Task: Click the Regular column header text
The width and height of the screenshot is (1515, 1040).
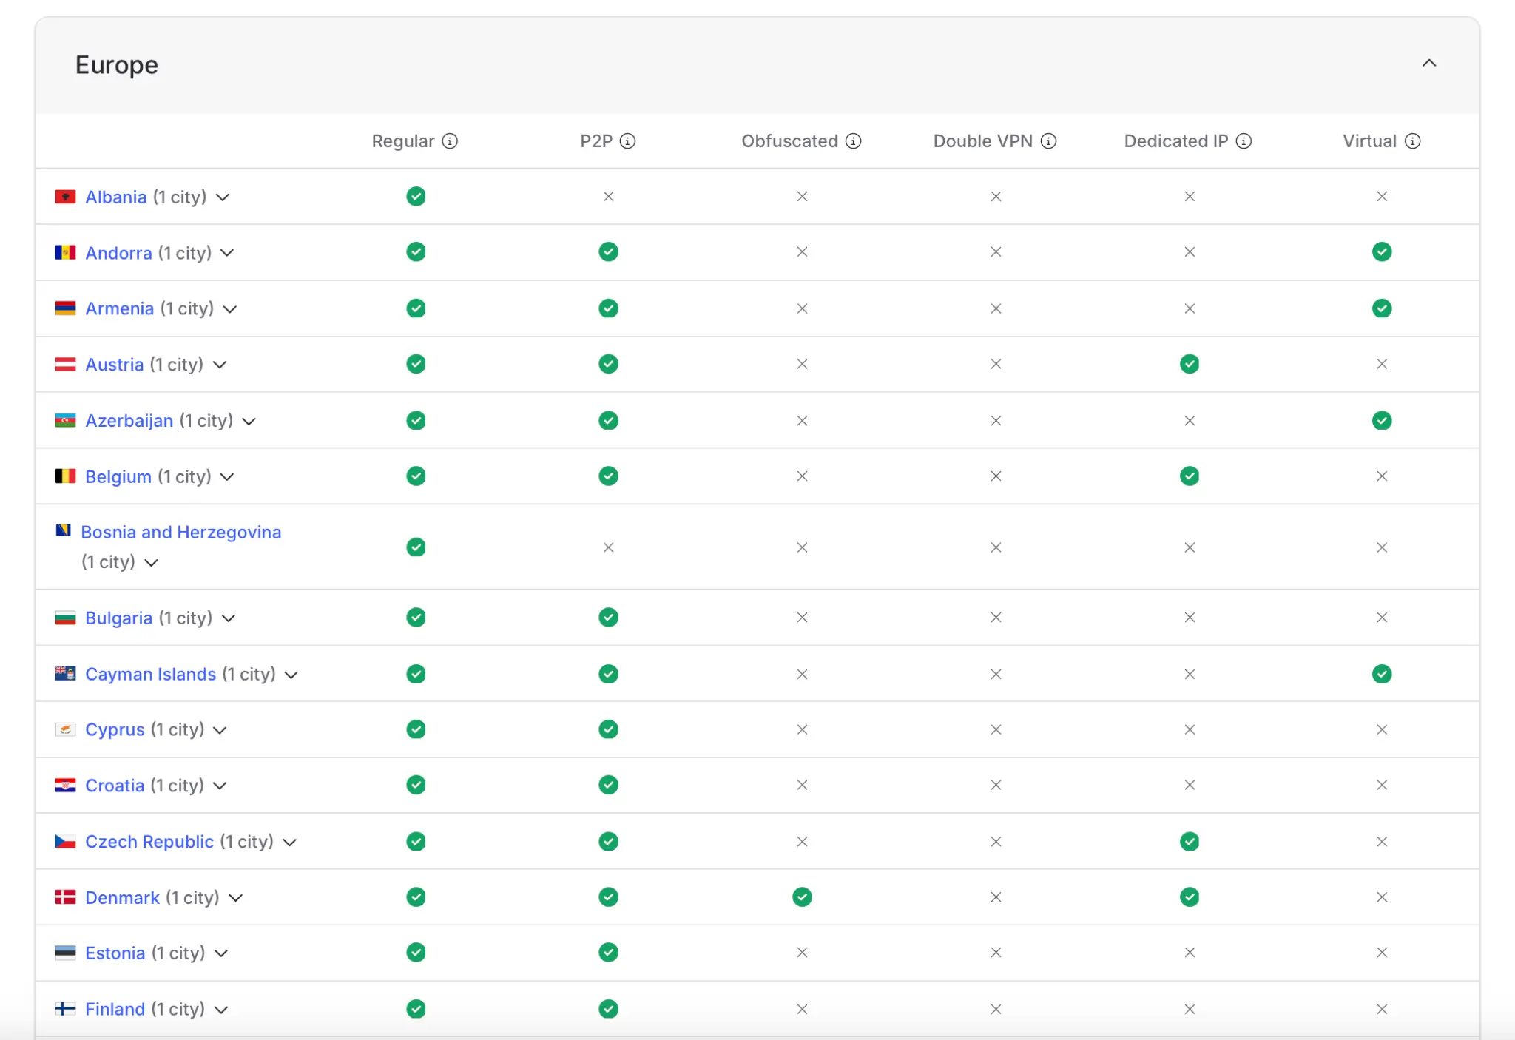Action: point(403,141)
